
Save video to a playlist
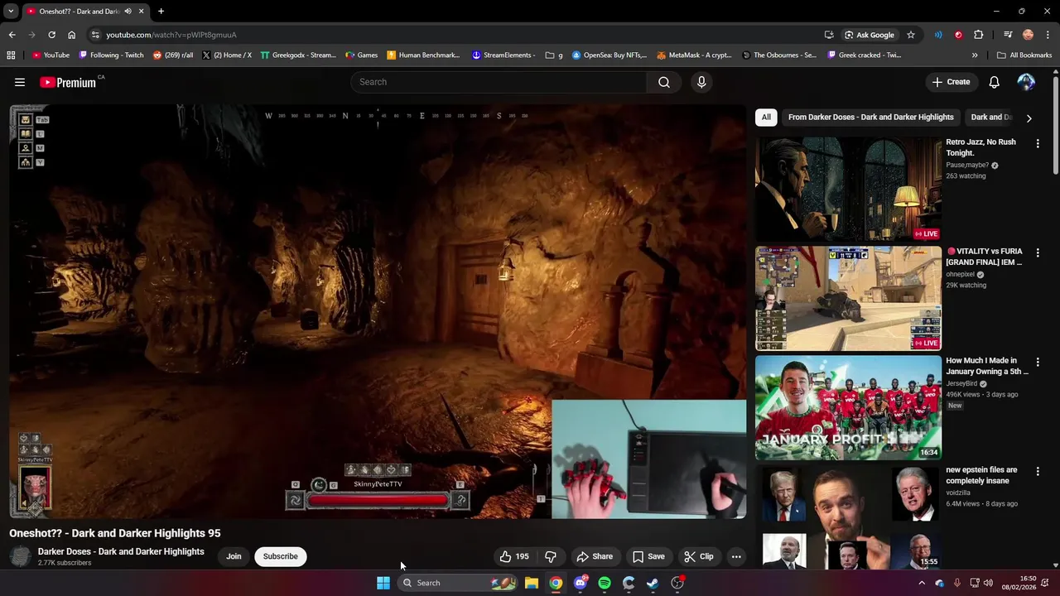[648, 556]
